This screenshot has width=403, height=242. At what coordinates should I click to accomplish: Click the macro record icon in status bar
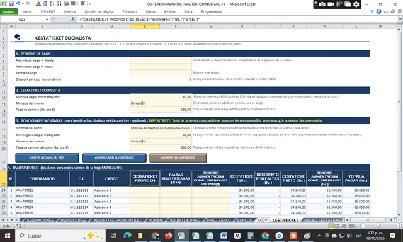tap(18, 226)
